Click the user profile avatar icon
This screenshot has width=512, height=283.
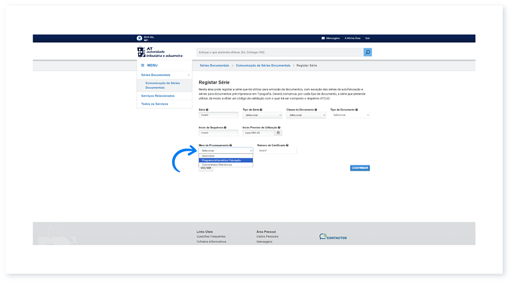(140, 38)
